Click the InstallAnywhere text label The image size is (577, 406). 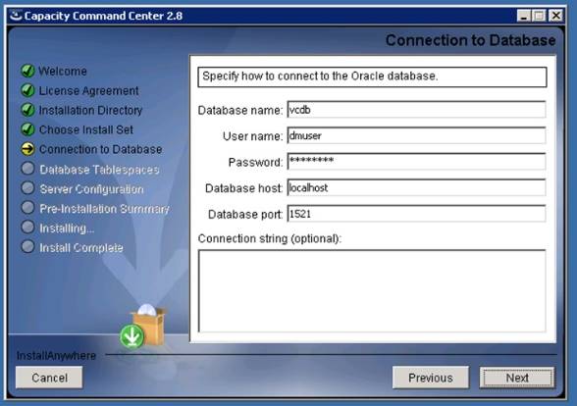pyautogui.click(x=56, y=356)
